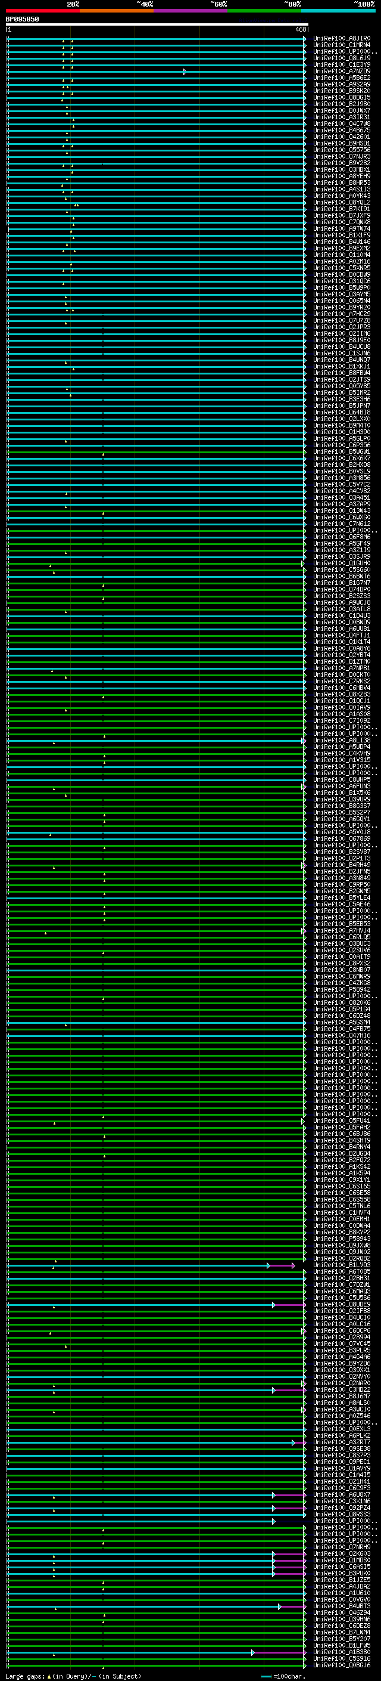Select the query name BP095050
The width and height of the screenshot is (381, 1681).
pyautogui.click(x=22, y=20)
